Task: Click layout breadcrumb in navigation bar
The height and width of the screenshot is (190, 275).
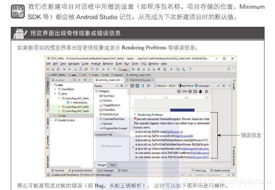Action: click(x=117, y=75)
